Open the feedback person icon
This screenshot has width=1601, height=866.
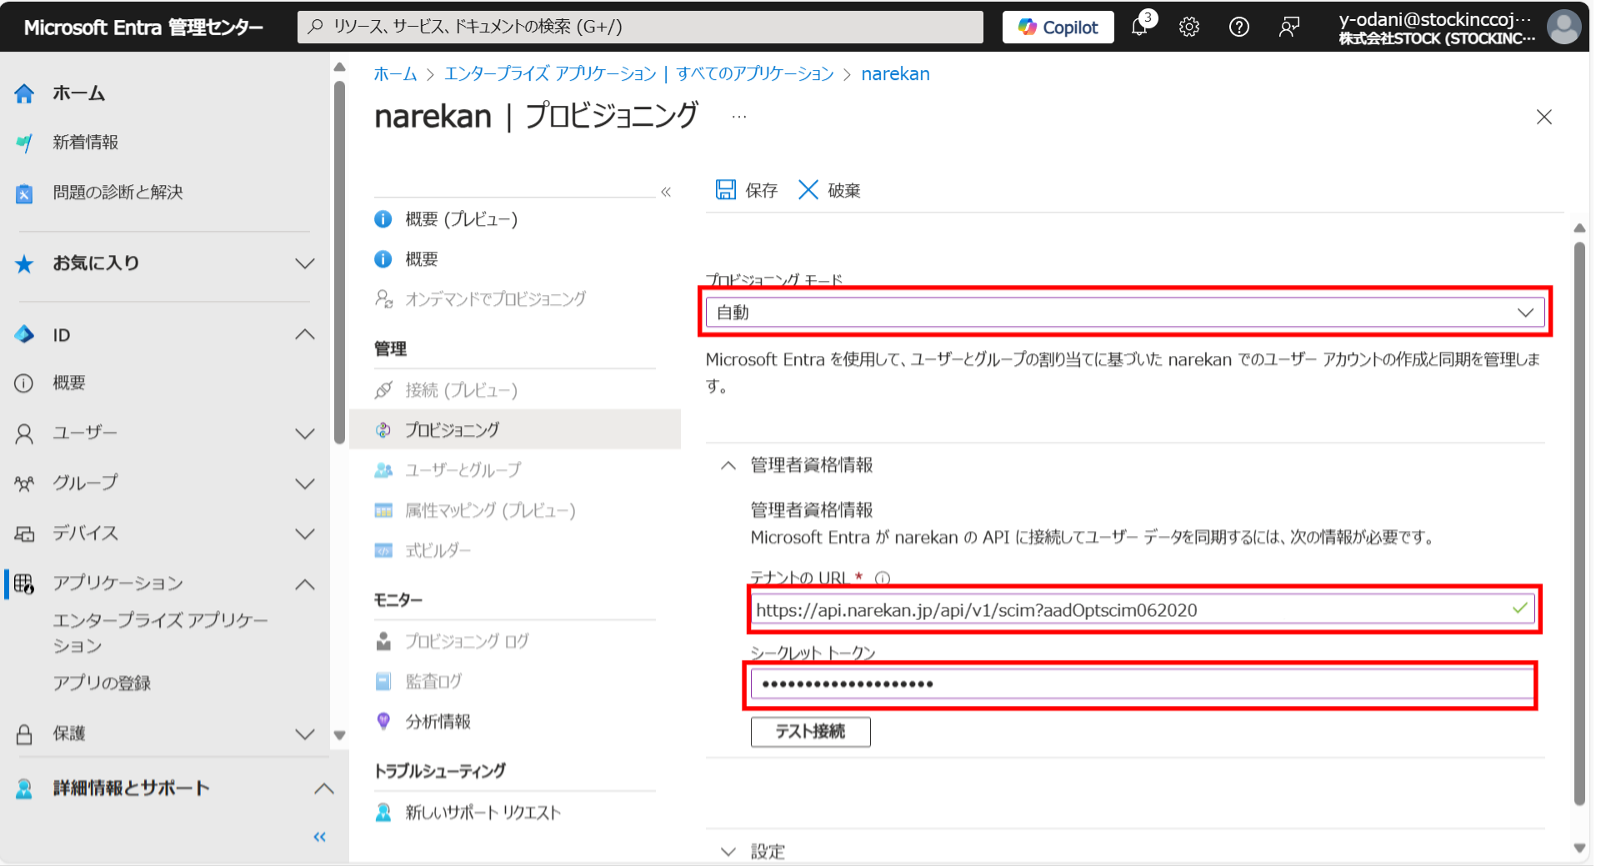click(1289, 27)
